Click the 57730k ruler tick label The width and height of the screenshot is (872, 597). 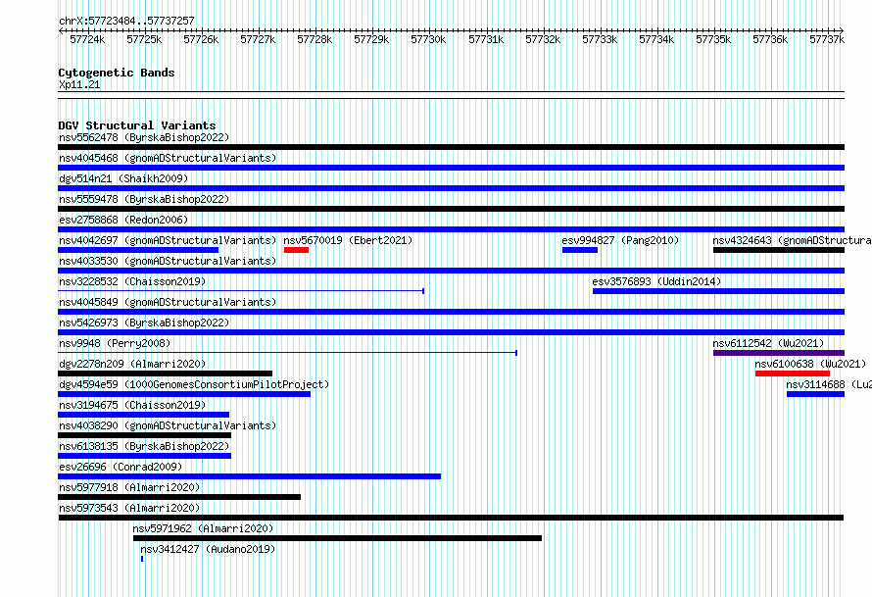tap(428, 39)
